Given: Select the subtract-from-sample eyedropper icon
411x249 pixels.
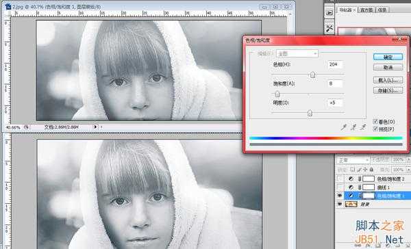Looking at the screenshot, I should click(363, 127).
